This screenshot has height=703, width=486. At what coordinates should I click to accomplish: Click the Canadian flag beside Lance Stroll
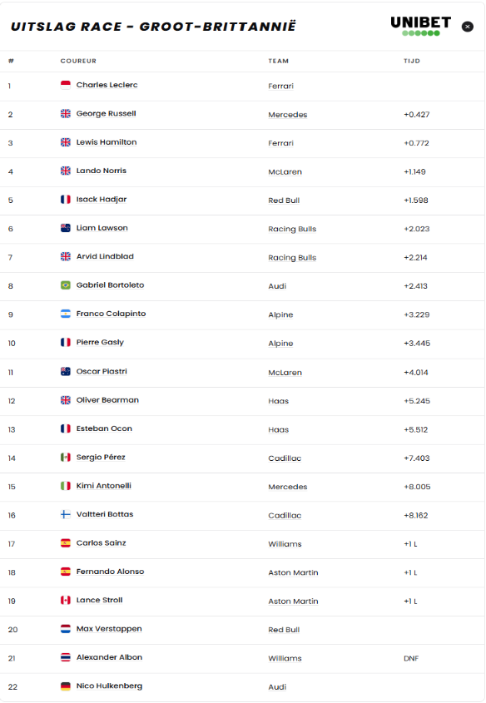point(66,600)
